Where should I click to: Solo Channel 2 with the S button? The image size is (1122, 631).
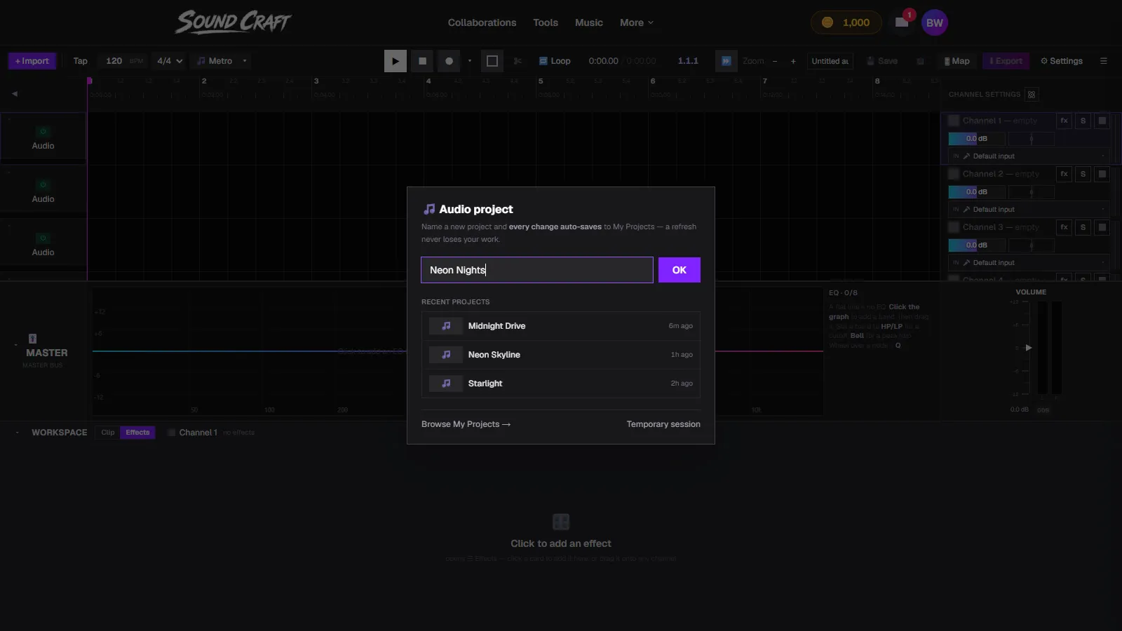(x=1083, y=174)
